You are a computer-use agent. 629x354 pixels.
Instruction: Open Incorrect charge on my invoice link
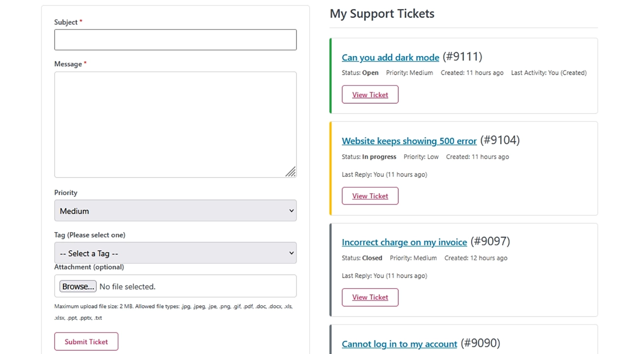pos(404,242)
